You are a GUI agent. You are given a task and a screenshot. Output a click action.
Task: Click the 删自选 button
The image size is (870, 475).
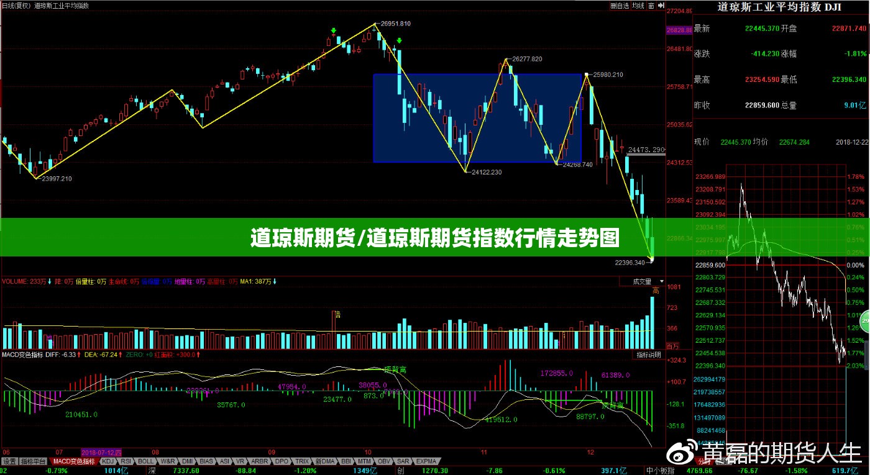pyautogui.click(x=620, y=6)
